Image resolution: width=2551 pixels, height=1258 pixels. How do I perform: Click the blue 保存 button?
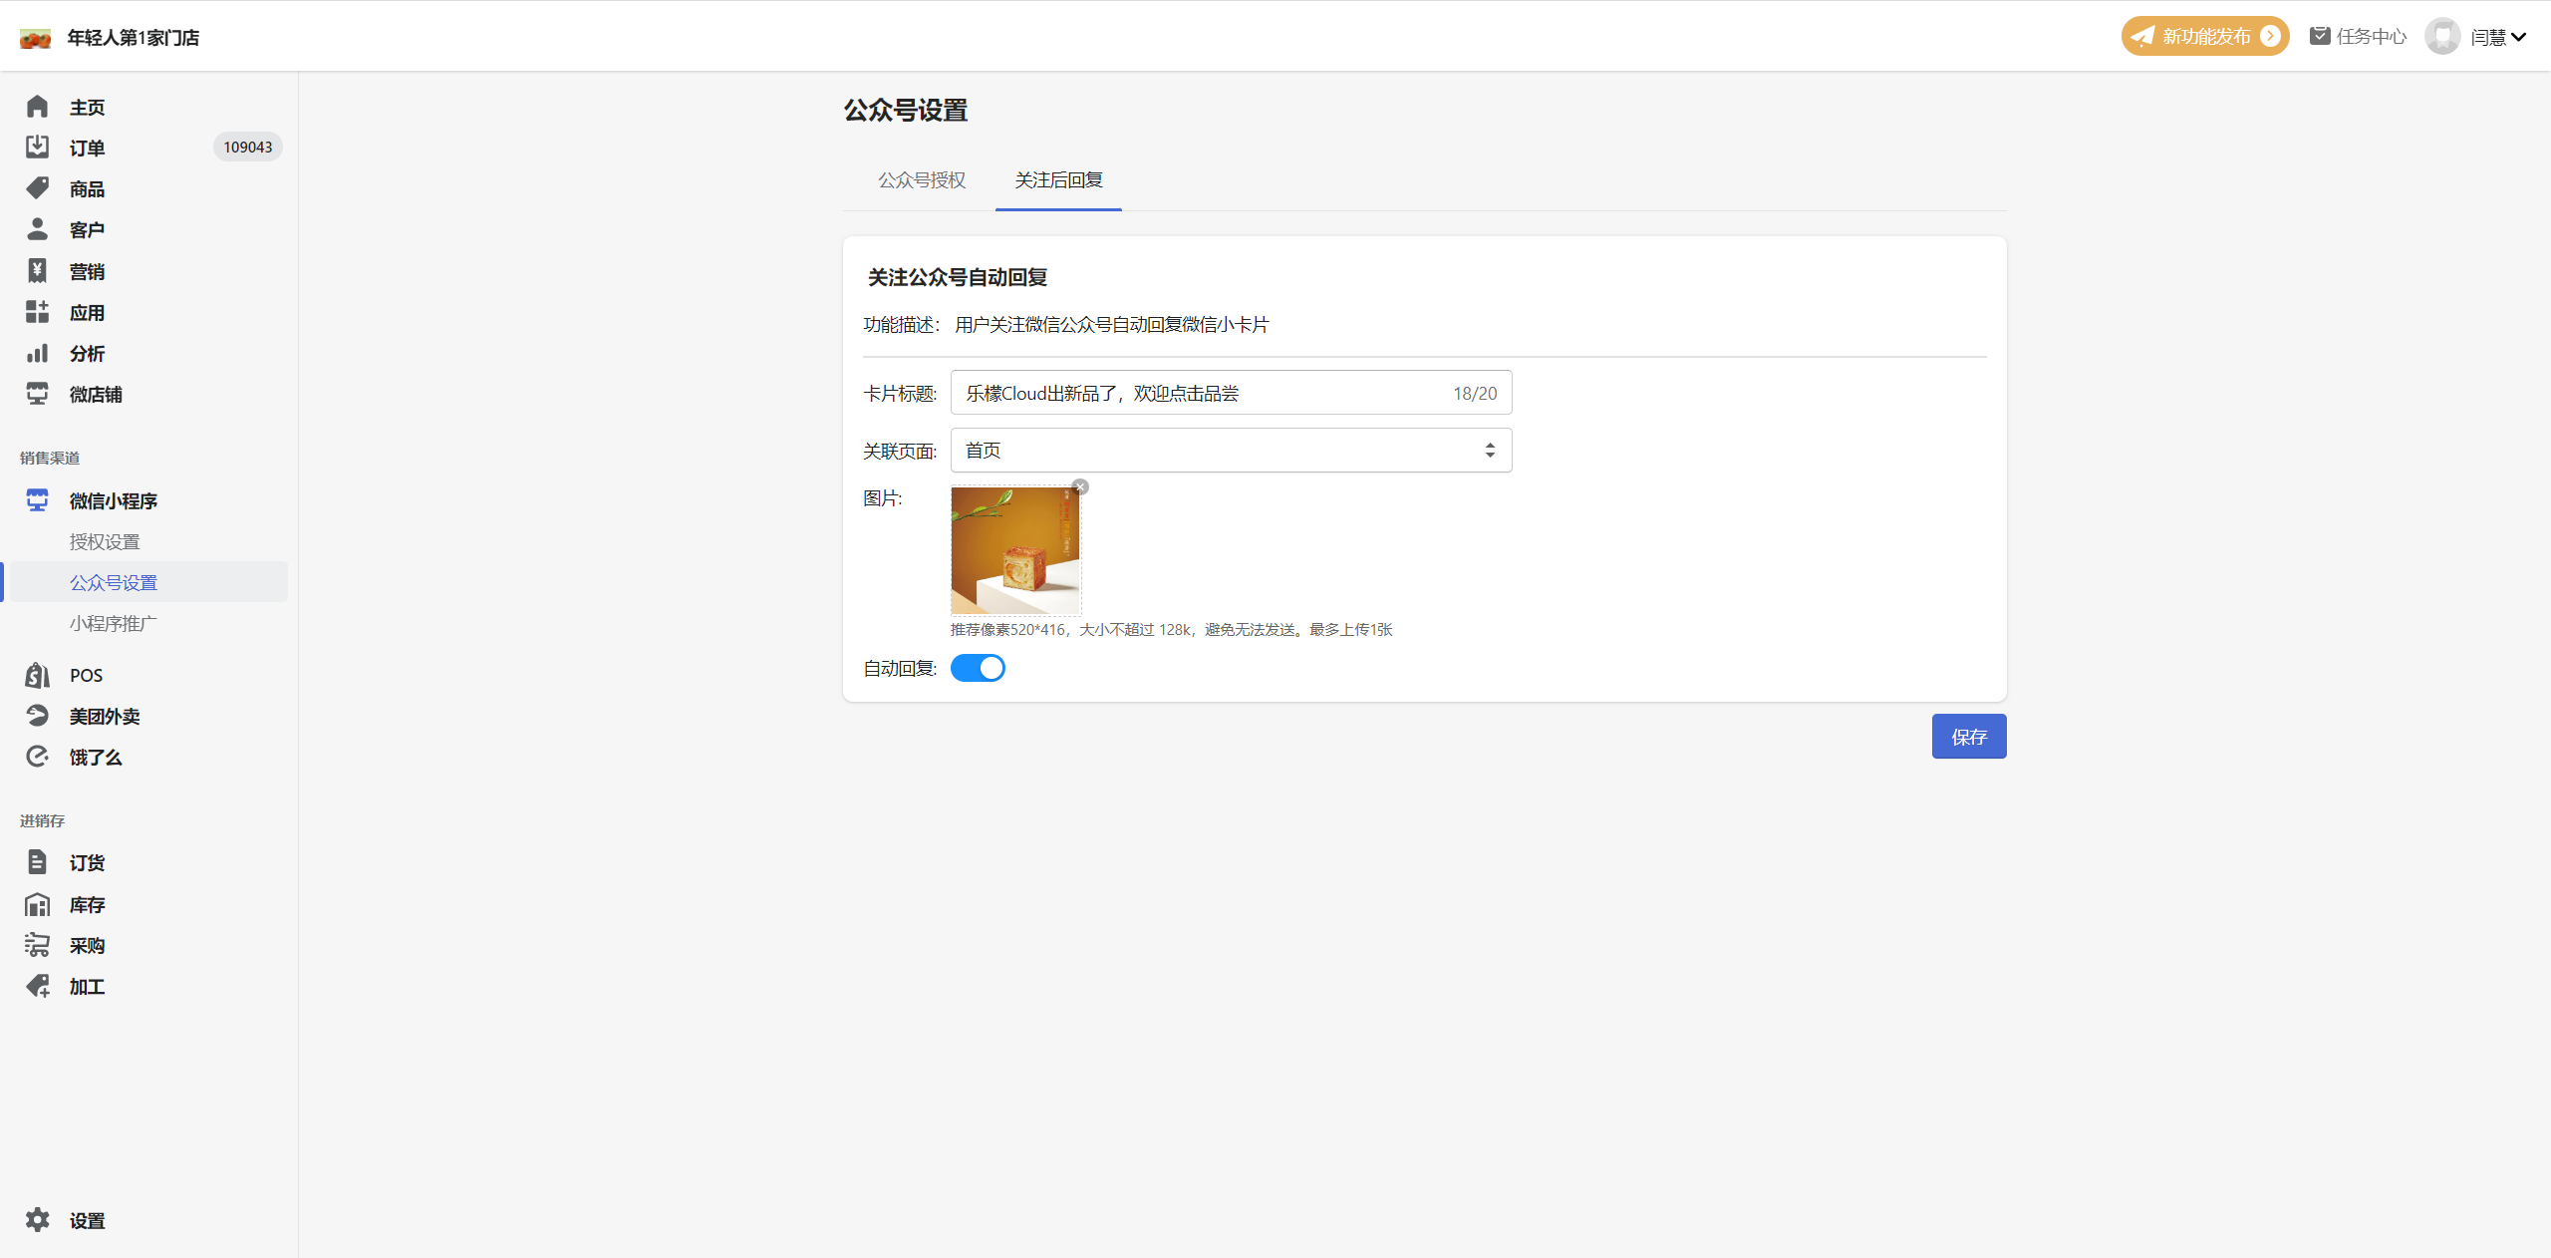pyautogui.click(x=1968, y=737)
